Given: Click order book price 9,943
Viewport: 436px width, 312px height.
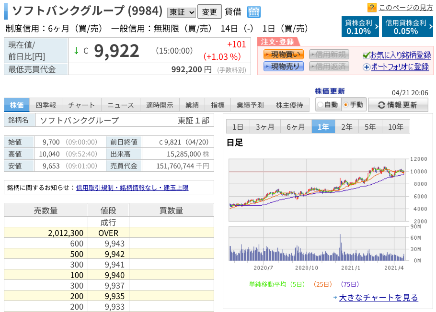Looking at the screenshot, I should (115, 244).
